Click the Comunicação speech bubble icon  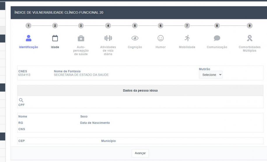217,38
